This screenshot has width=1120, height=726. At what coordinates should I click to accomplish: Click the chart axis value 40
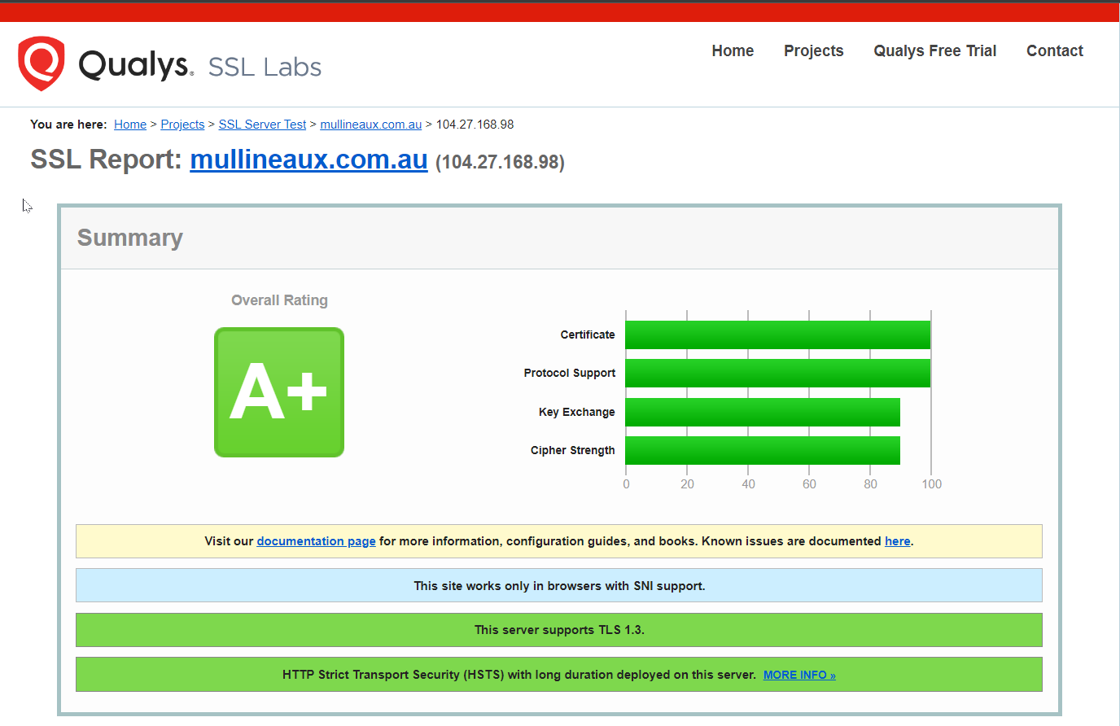click(748, 484)
